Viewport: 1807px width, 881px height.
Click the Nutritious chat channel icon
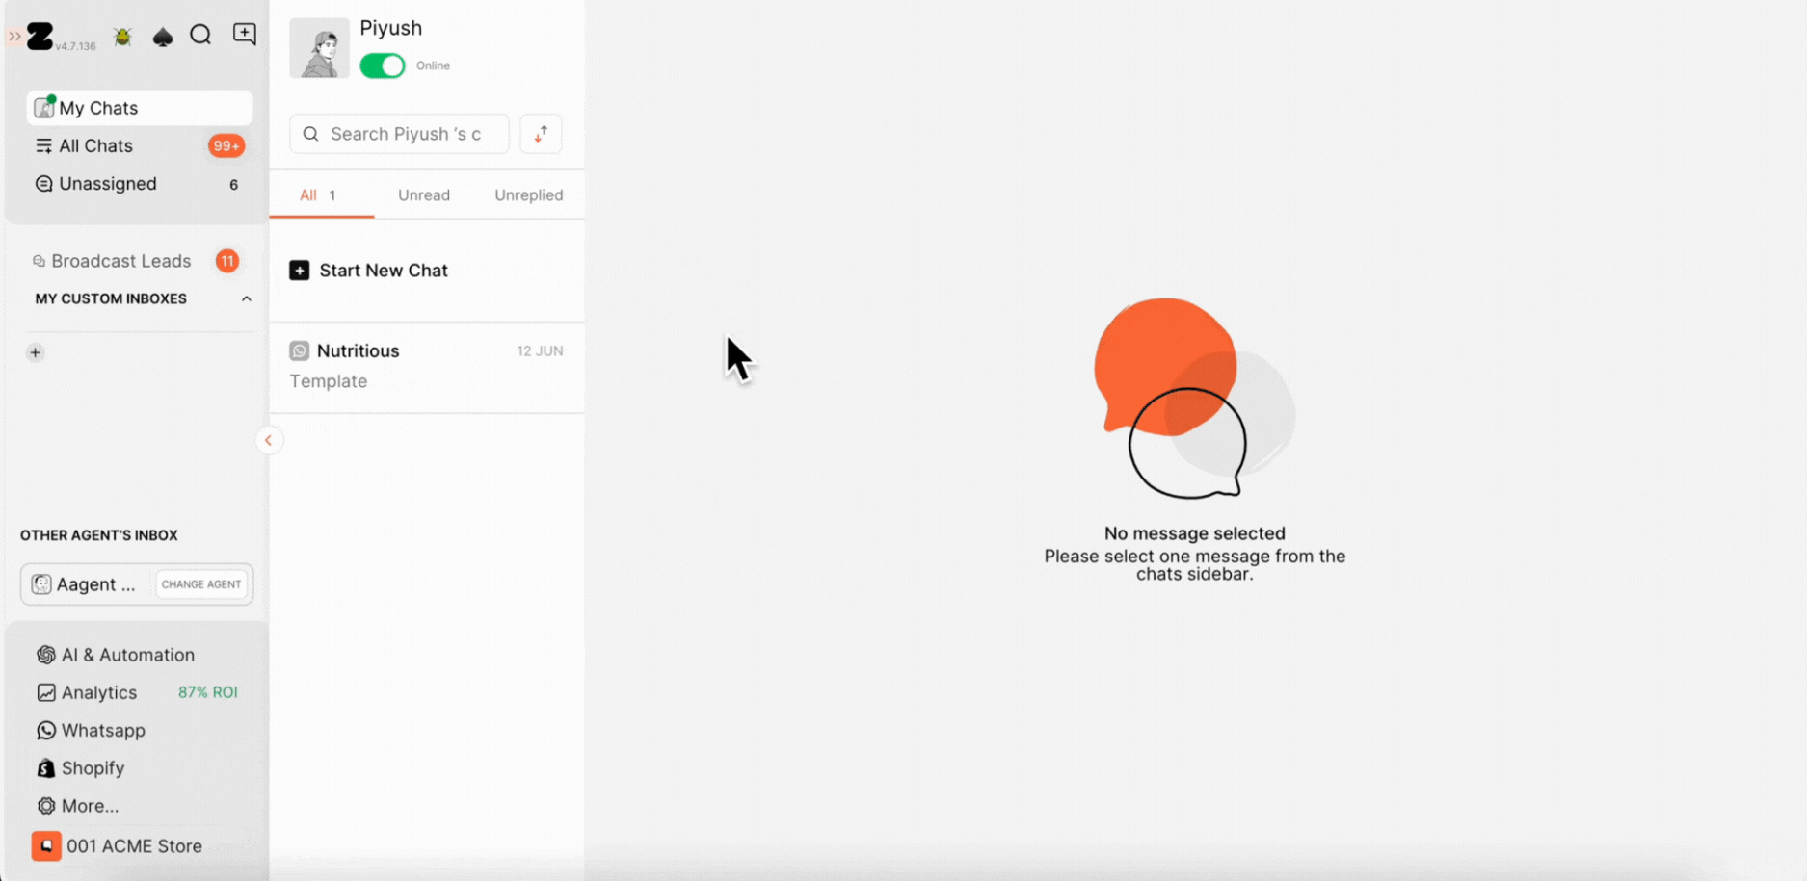pyautogui.click(x=300, y=351)
